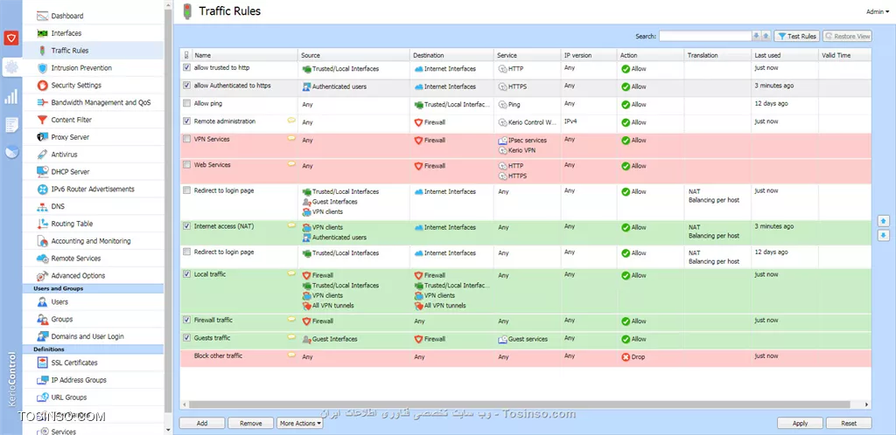Click the Routing Table icon

click(x=42, y=224)
